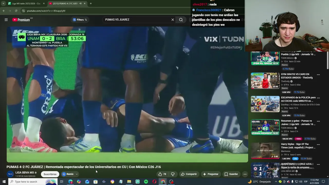Screen dimensions: 329x185
Task: Like the video with thumbs-up icon
Action: [160, 174]
